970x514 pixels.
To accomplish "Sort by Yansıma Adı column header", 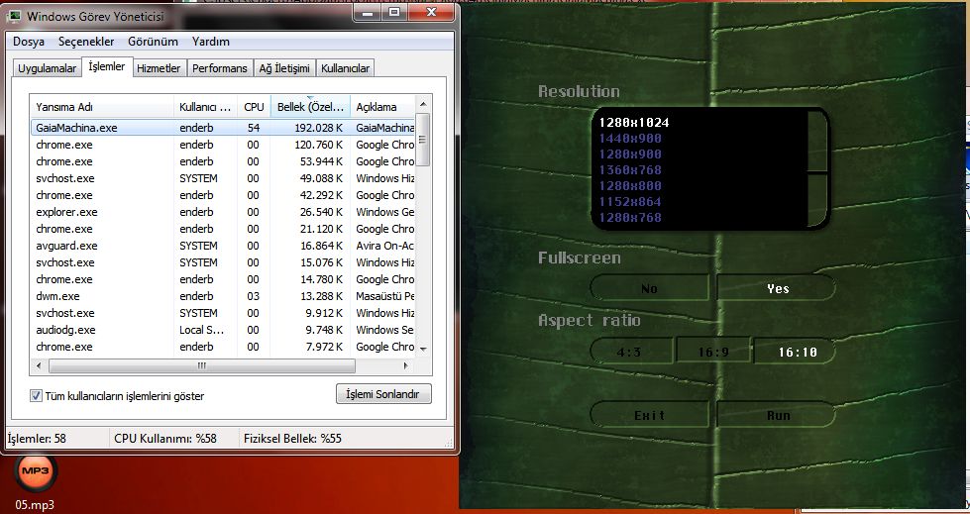I will point(102,107).
